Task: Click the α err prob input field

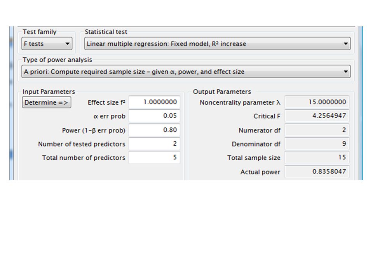Action: (154, 116)
